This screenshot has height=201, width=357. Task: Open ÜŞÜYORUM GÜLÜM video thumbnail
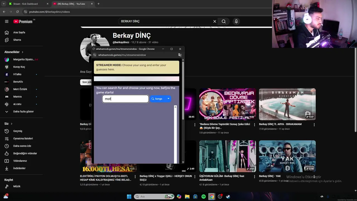[x=228, y=156]
